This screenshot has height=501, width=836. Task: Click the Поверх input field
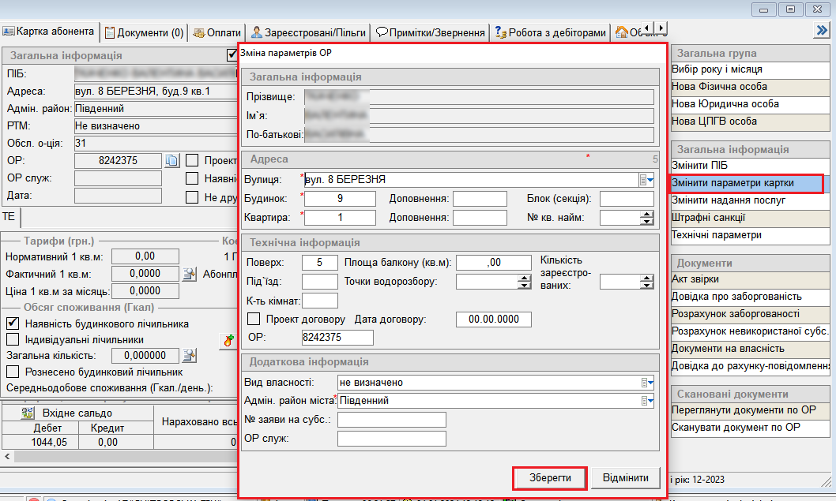tap(320, 263)
